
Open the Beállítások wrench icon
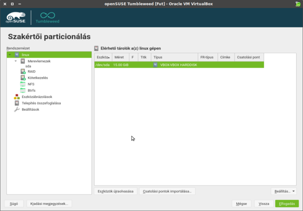17,109
